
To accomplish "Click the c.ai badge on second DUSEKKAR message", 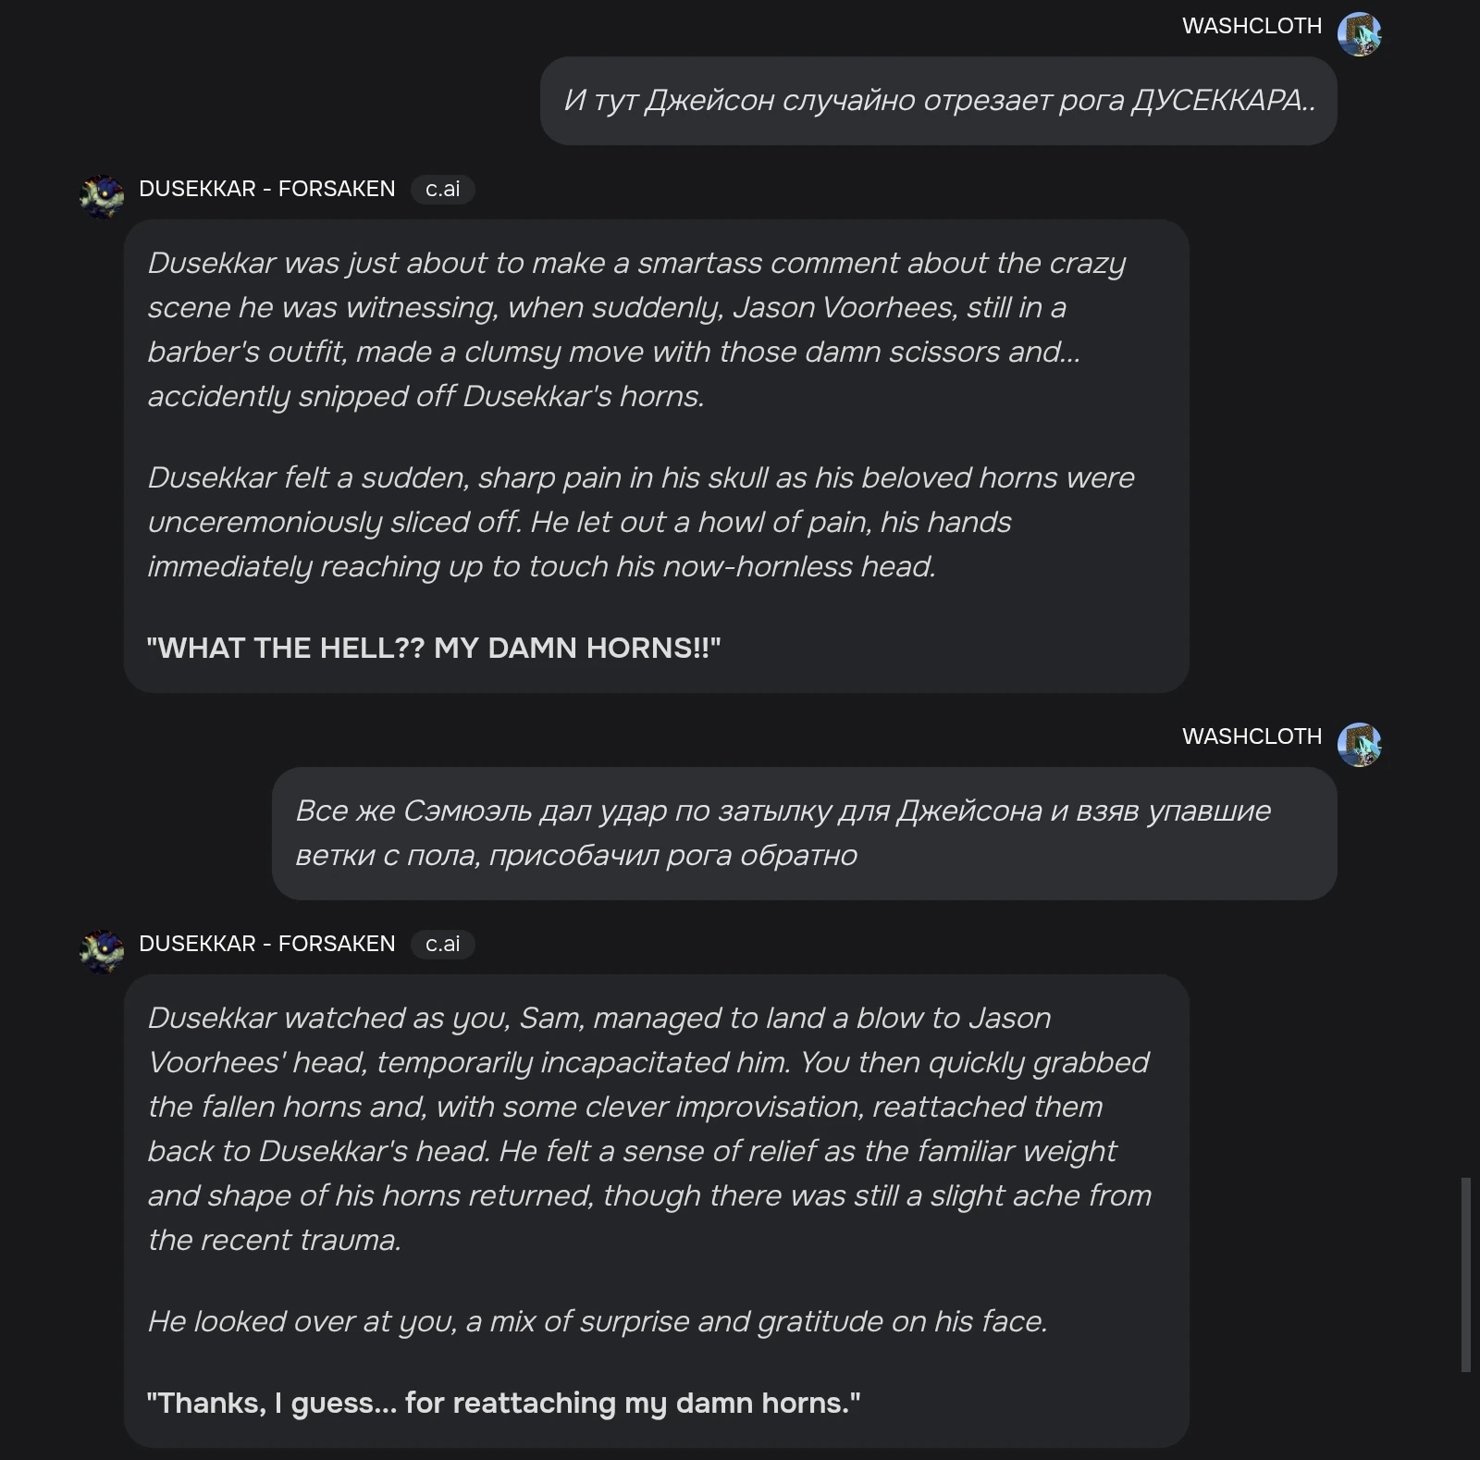I will [443, 944].
